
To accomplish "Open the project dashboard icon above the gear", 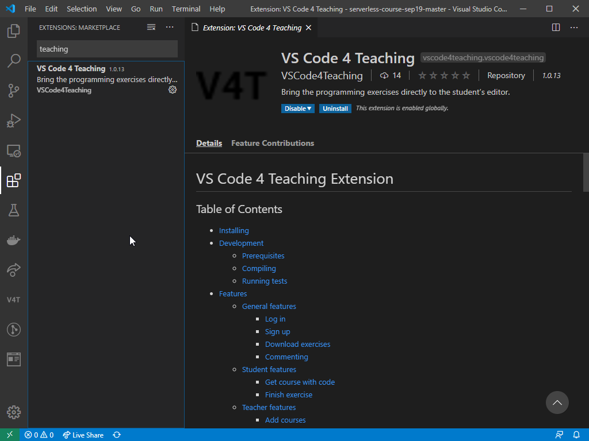I will point(14,359).
